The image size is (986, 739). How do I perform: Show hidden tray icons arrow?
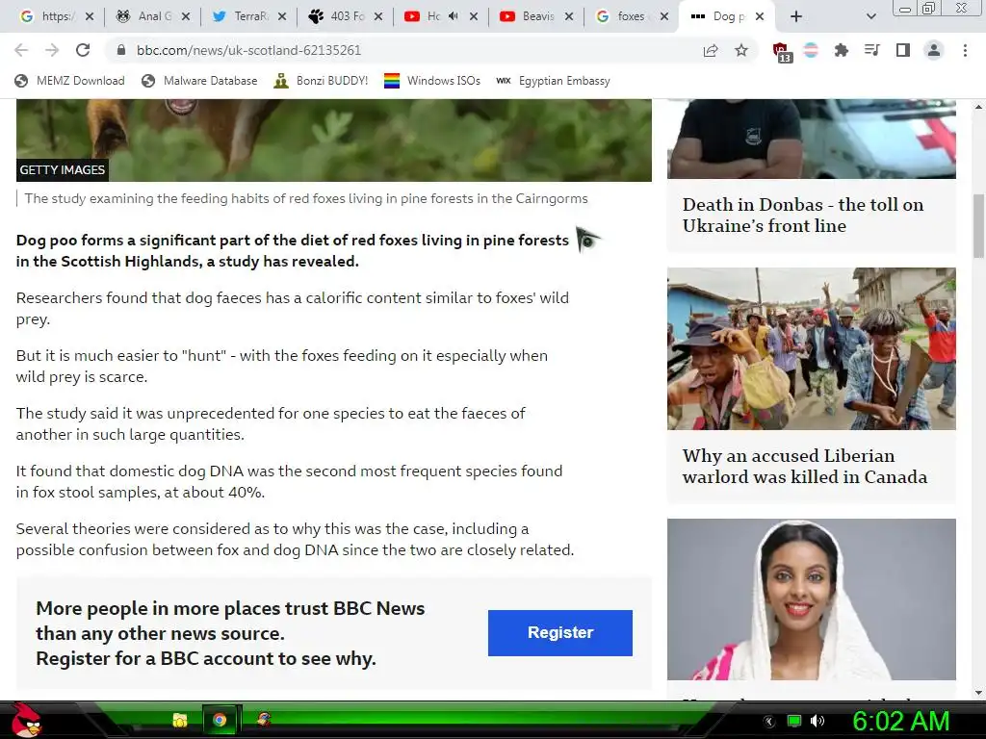(769, 722)
